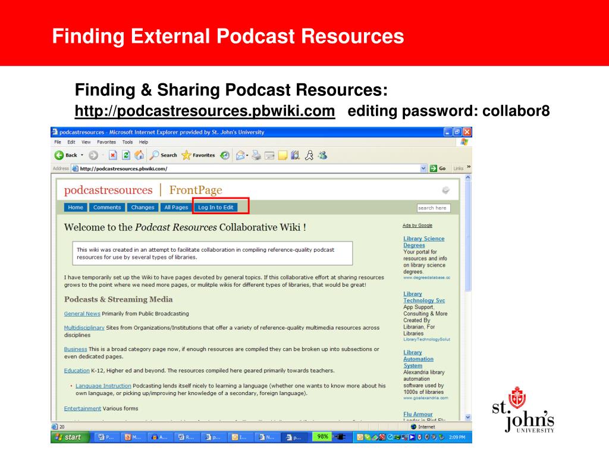Click the Messenger people icon

coord(322,155)
